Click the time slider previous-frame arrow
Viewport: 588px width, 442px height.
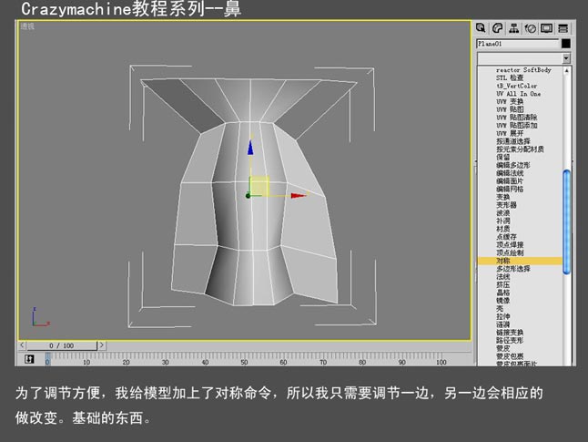[x=22, y=345]
